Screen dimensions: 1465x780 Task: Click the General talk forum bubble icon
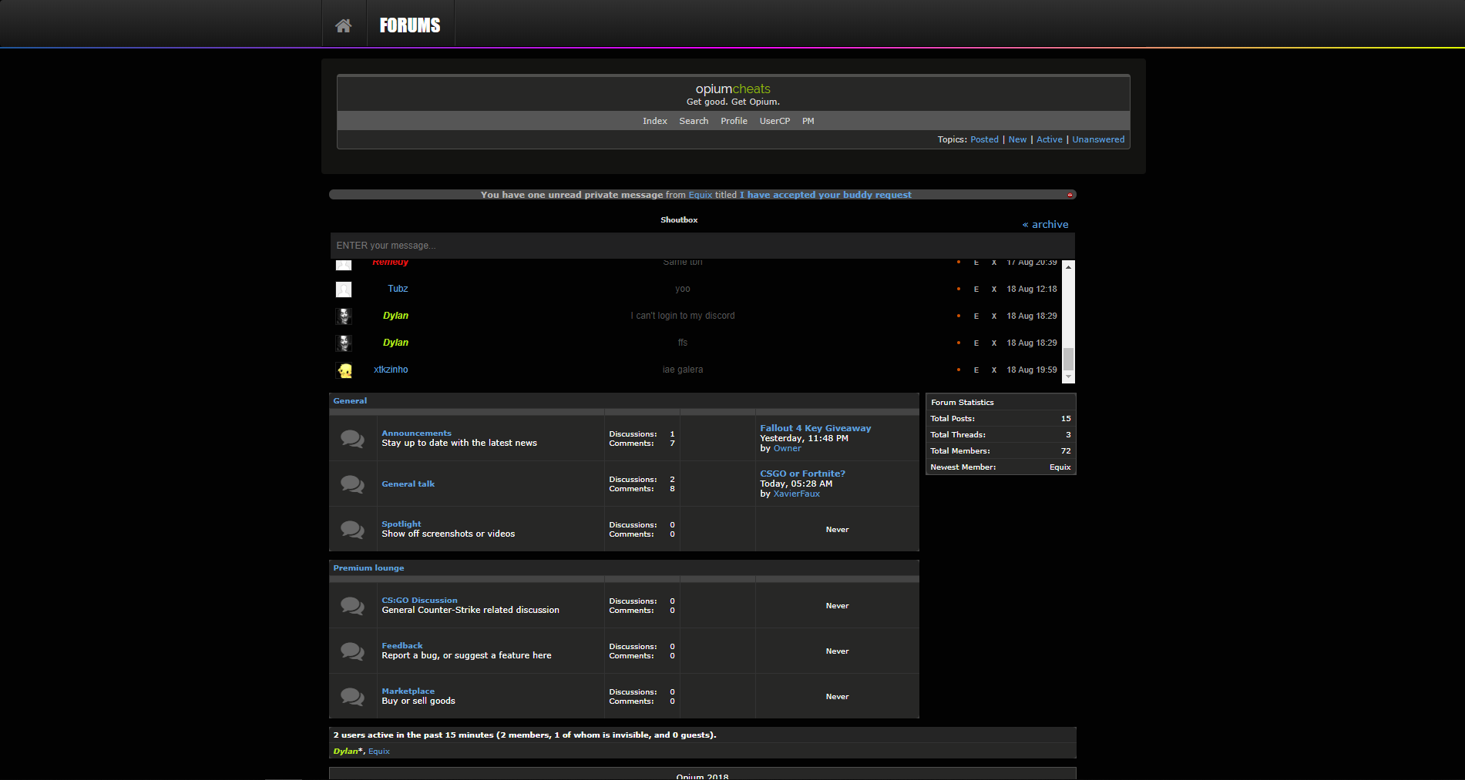click(353, 484)
